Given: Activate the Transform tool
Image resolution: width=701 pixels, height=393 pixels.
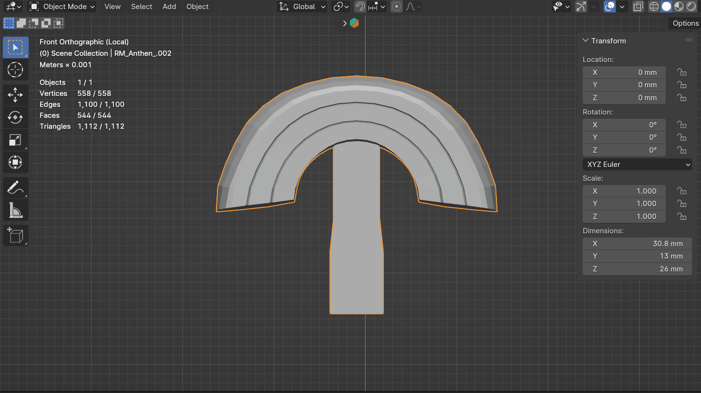Looking at the screenshot, I should (x=15, y=162).
